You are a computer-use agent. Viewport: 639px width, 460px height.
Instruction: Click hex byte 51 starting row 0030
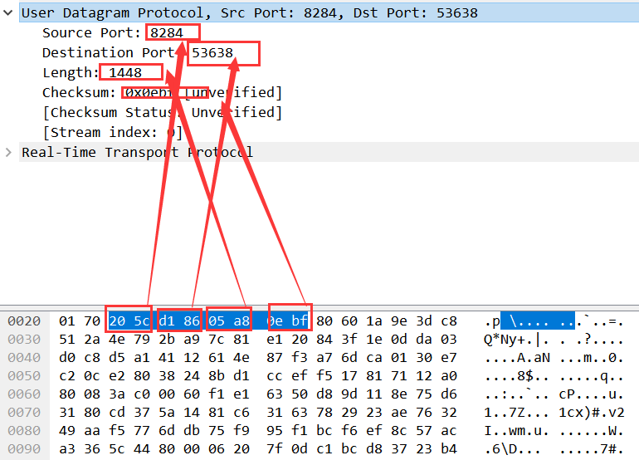(x=67, y=340)
